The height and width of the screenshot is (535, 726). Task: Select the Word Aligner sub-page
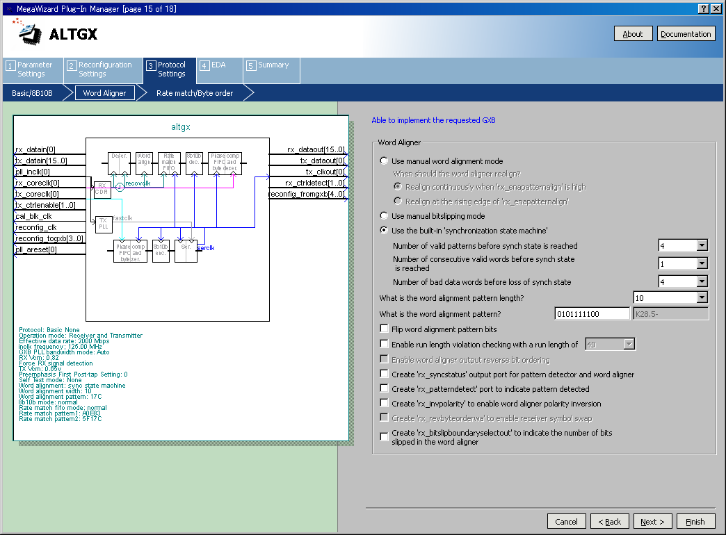(x=104, y=93)
